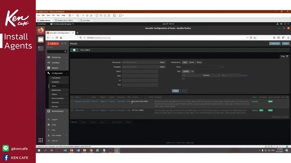Open the Zabbix server host link
This screenshot has height=163, width=291.
[x=80, y=110]
